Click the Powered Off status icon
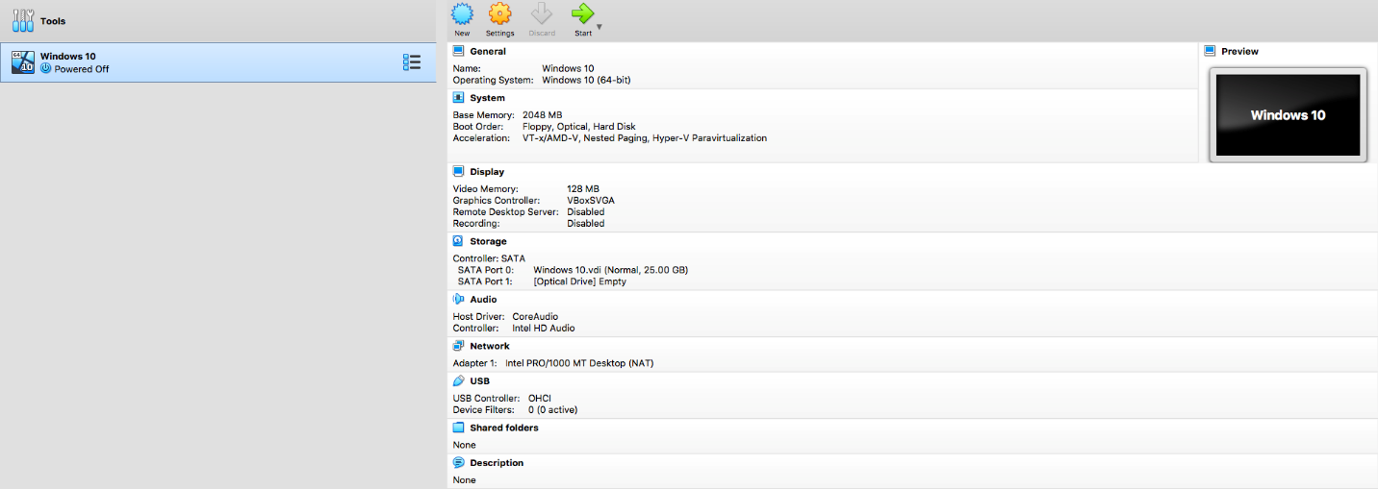The width and height of the screenshot is (1378, 489). point(45,69)
